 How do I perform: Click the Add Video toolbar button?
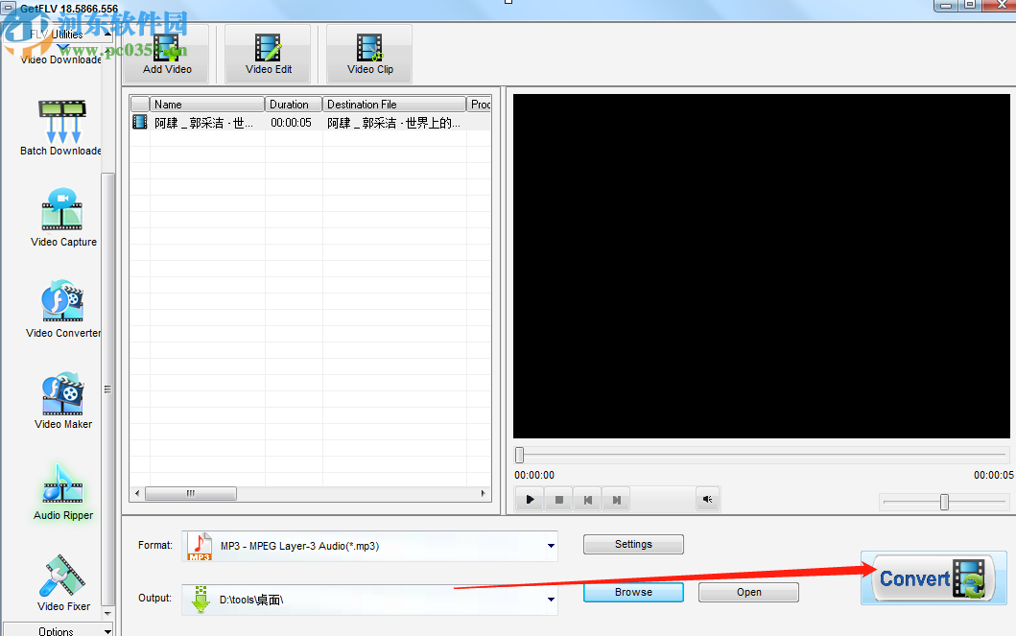(167, 55)
